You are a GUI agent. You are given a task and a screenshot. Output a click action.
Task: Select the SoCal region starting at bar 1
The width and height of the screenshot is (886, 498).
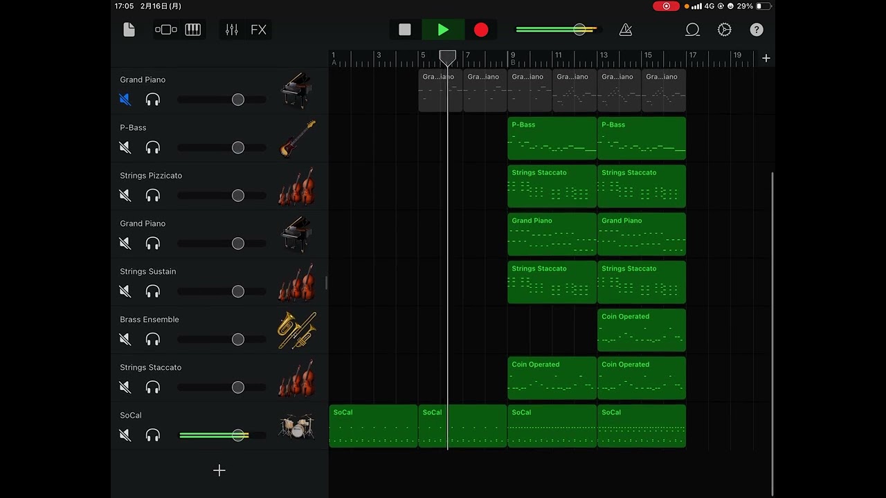click(x=373, y=426)
